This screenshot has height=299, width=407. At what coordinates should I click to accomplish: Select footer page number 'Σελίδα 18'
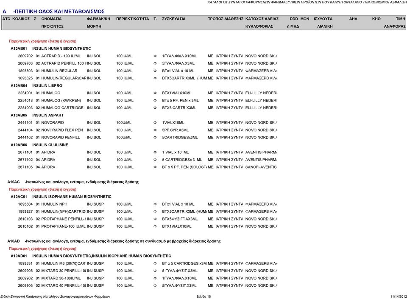(204, 296)
